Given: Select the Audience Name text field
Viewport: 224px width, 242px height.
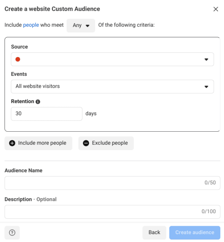Looking at the screenshot, I should [x=112, y=183].
